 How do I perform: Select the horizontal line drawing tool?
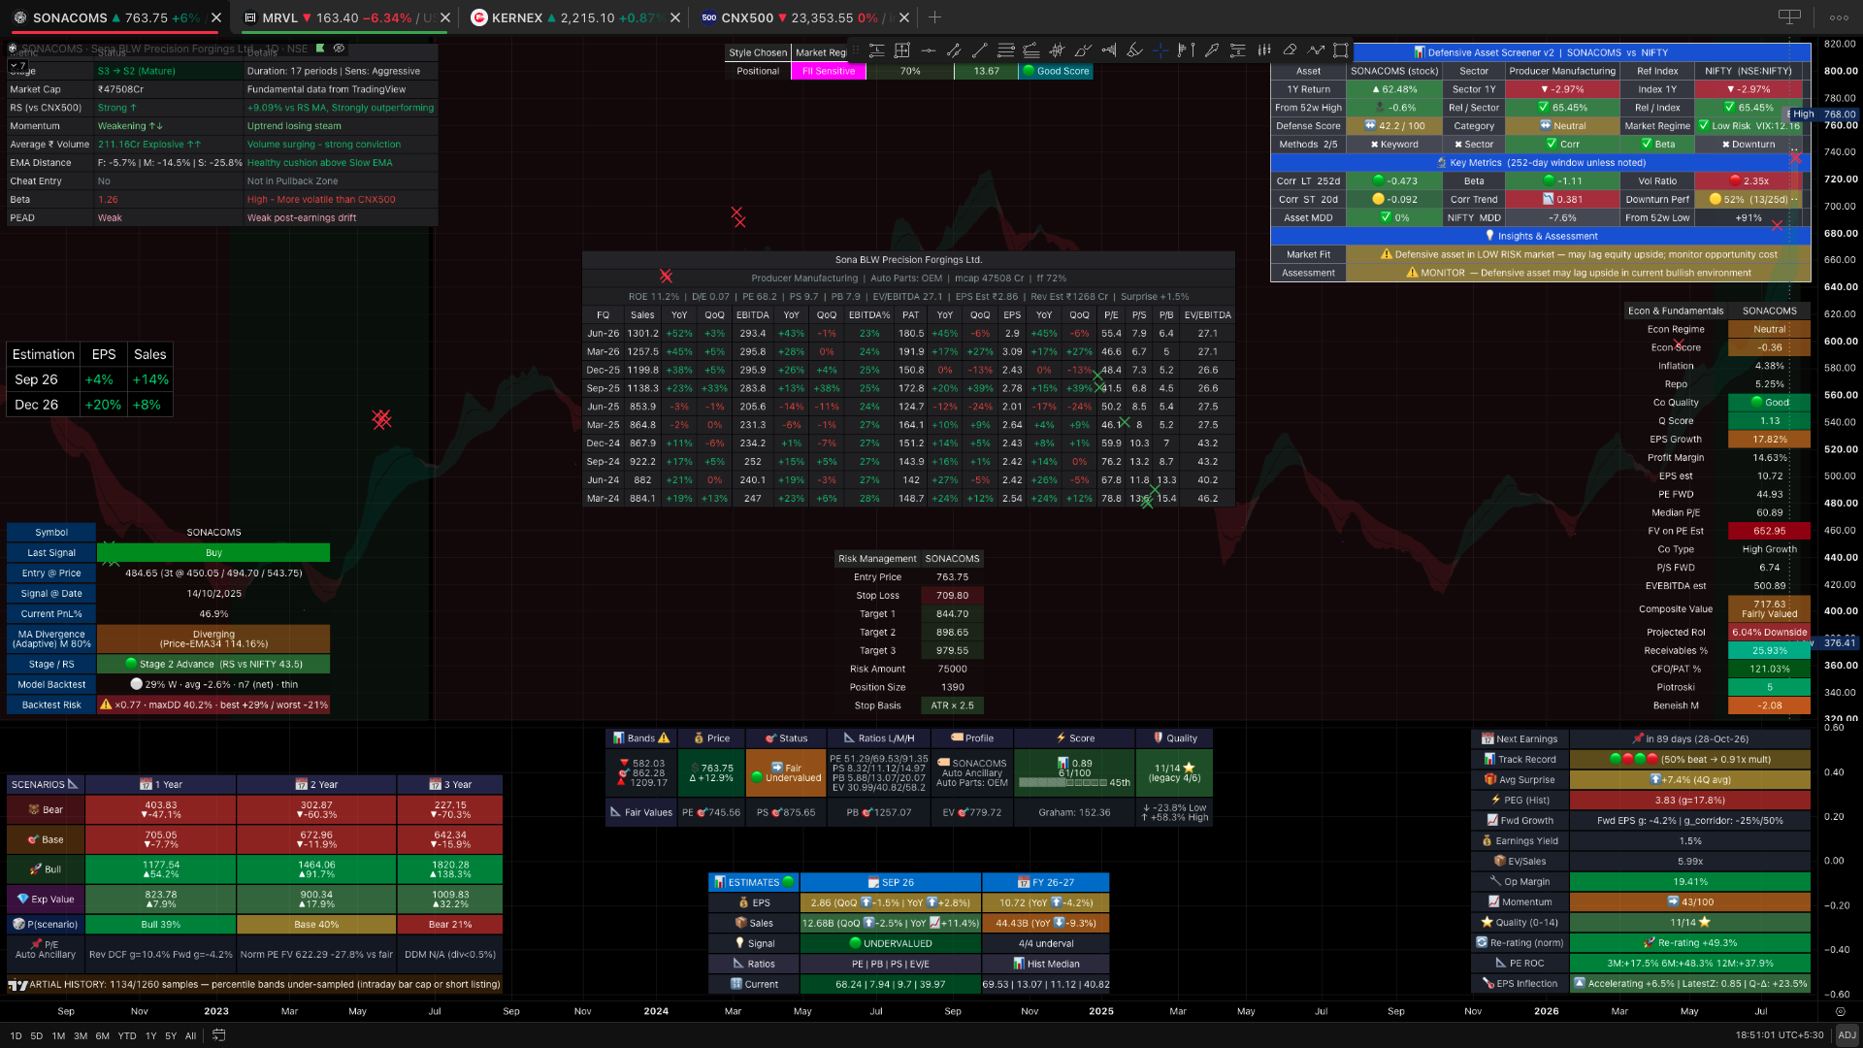(929, 50)
